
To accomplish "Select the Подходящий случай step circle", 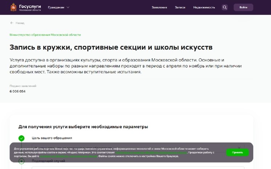I will tap(21, 161).
